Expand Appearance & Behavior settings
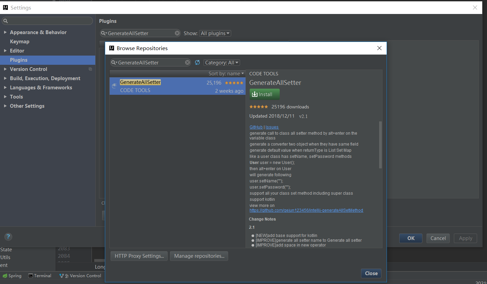 click(x=5, y=32)
